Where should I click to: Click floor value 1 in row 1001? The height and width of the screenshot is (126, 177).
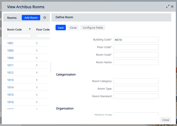coord(37,43)
